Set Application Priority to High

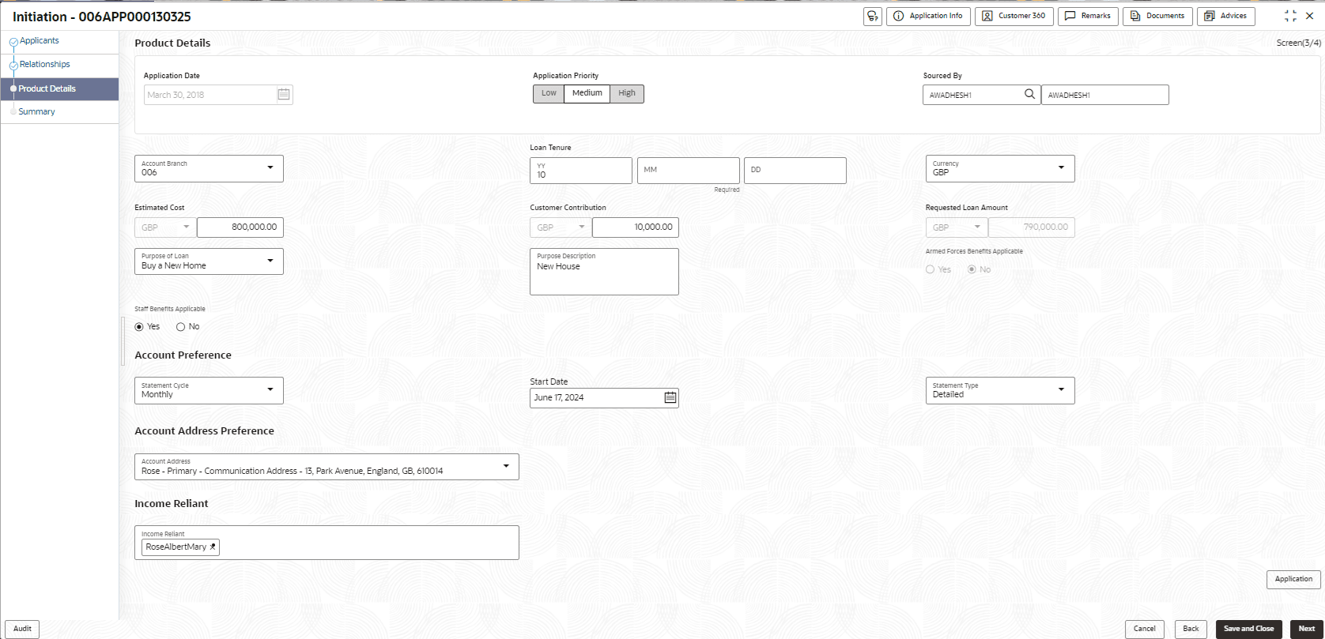tap(627, 94)
